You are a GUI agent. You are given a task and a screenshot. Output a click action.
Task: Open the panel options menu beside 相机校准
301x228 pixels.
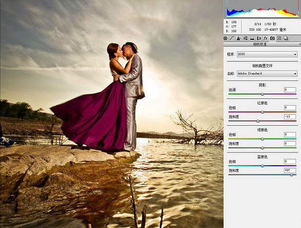pos(300,44)
